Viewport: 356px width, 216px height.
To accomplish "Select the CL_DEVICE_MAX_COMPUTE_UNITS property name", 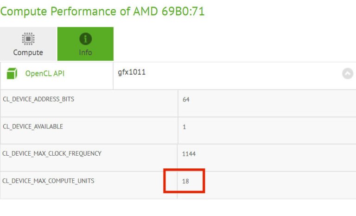I will [48, 181].
